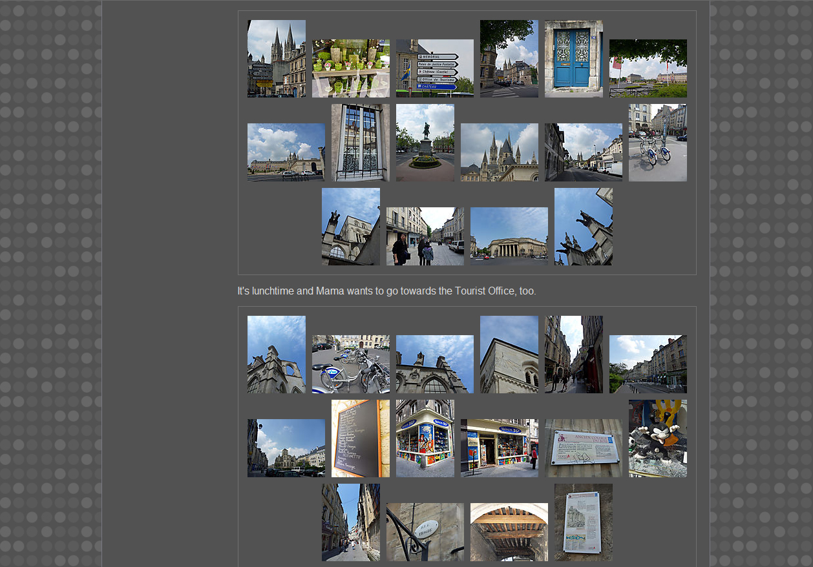
Task: Open the 'Ancien' wall plaque photo
Action: [x=583, y=448]
